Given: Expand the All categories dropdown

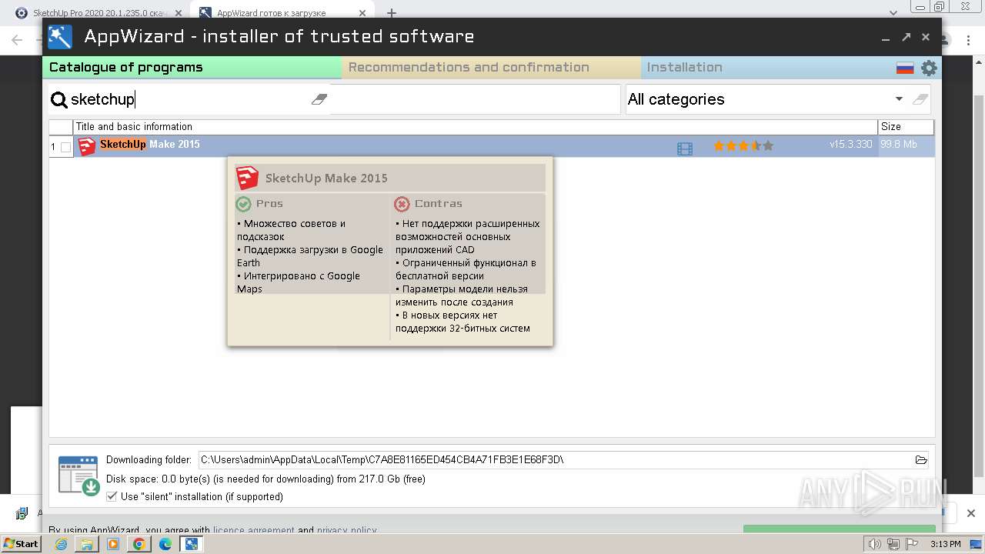Looking at the screenshot, I should point(899,99).
